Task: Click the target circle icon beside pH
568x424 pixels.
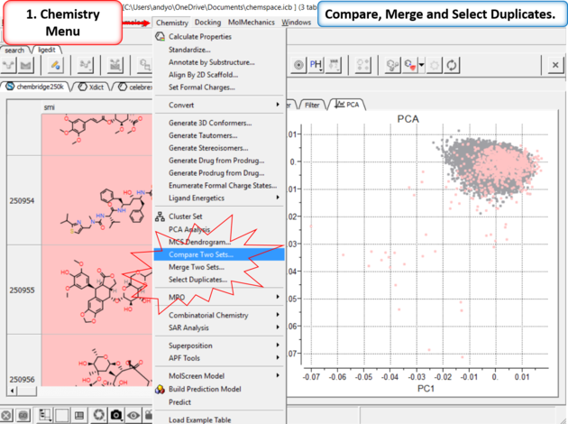Action: 299,65
